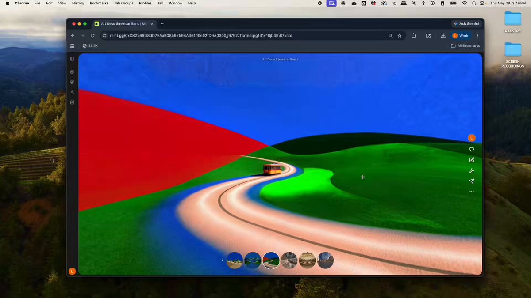This screenshot has height=298, width=531.
Task: Open the compass explore icon
Action: click(x=72, y=82)
